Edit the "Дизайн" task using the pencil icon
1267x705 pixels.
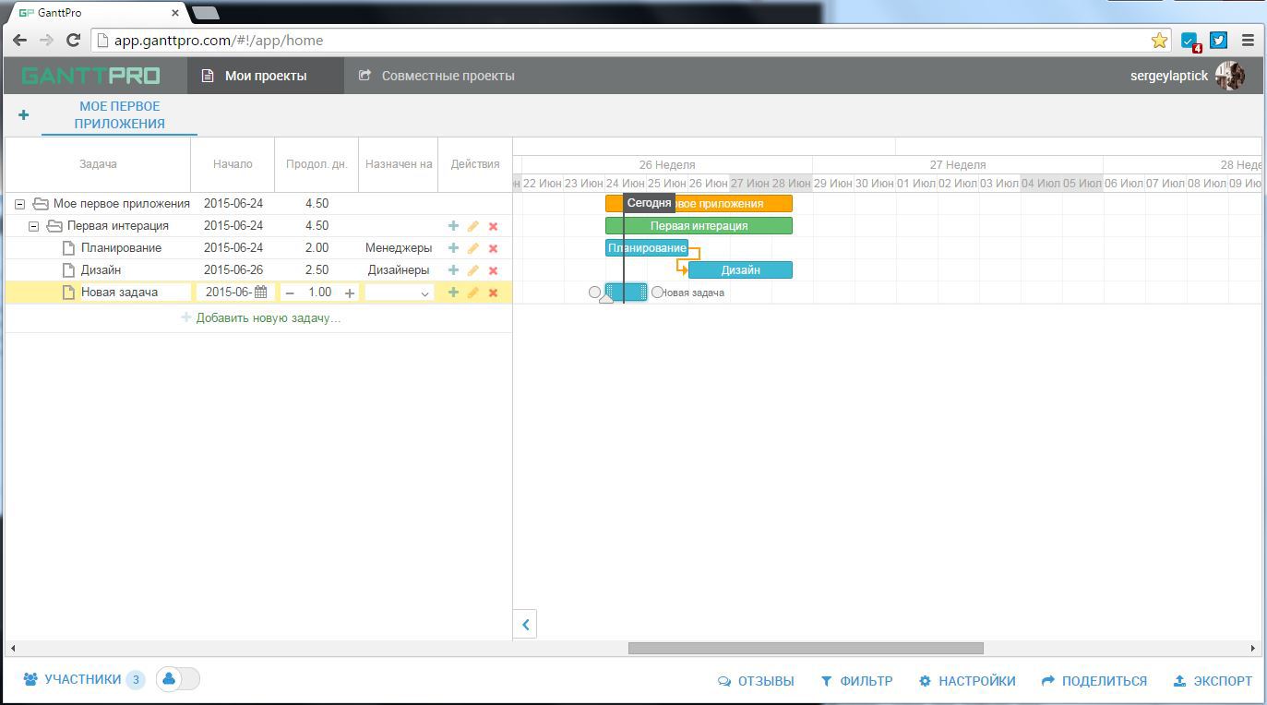tap(473, 269)
